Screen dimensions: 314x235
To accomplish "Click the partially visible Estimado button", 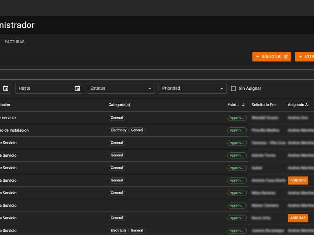I will 305,57.
